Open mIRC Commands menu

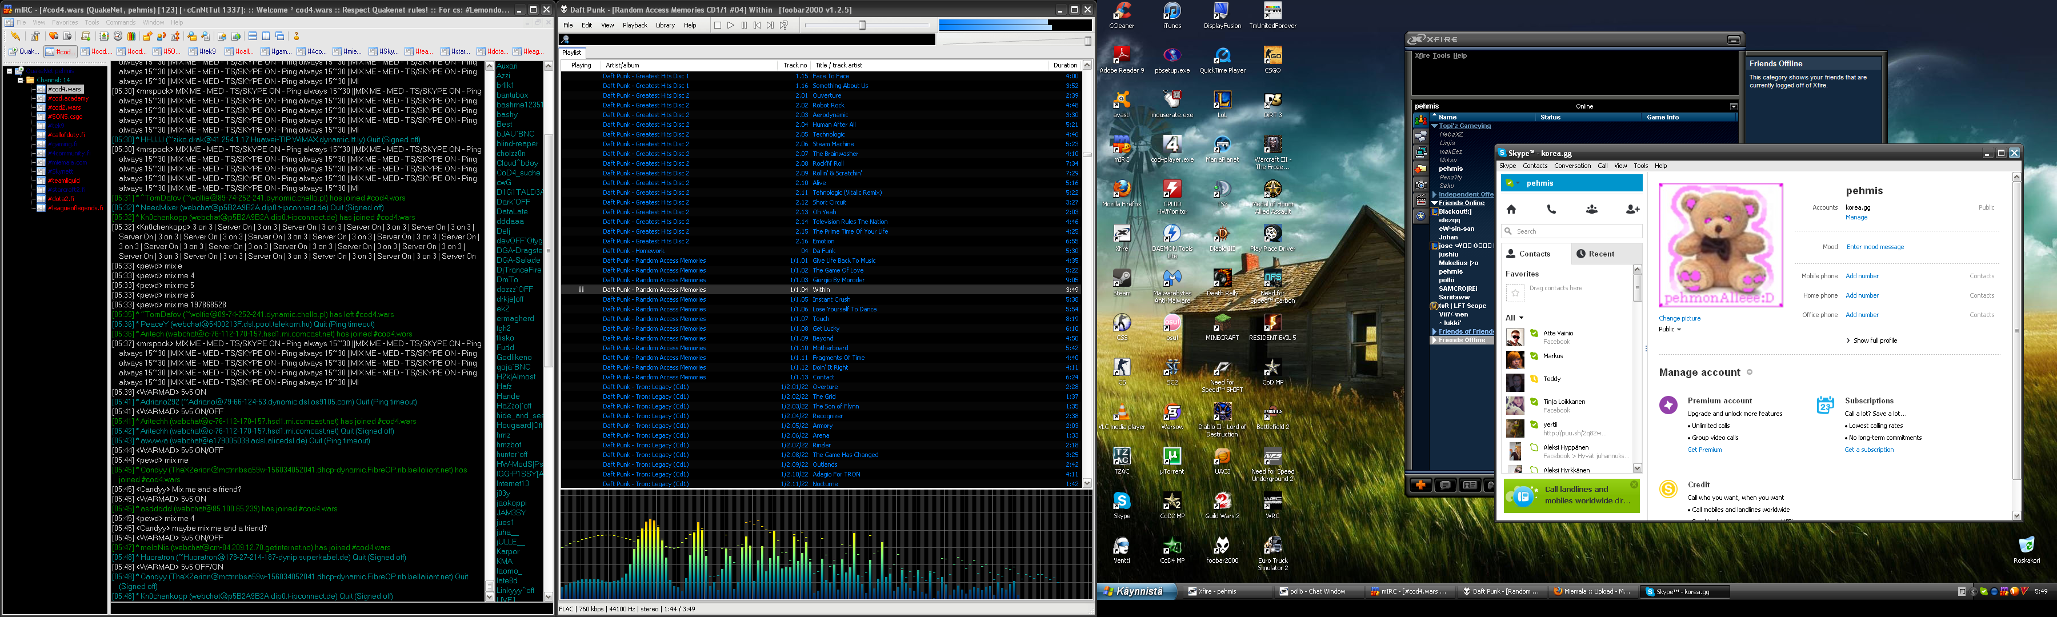point(121,22)
